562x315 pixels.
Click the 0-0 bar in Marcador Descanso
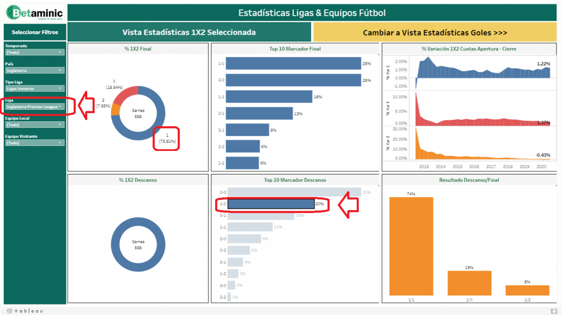tap(294, 192)
